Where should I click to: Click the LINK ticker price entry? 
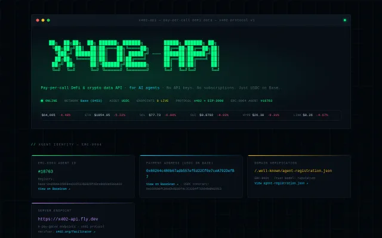click(x=310, y=115)
